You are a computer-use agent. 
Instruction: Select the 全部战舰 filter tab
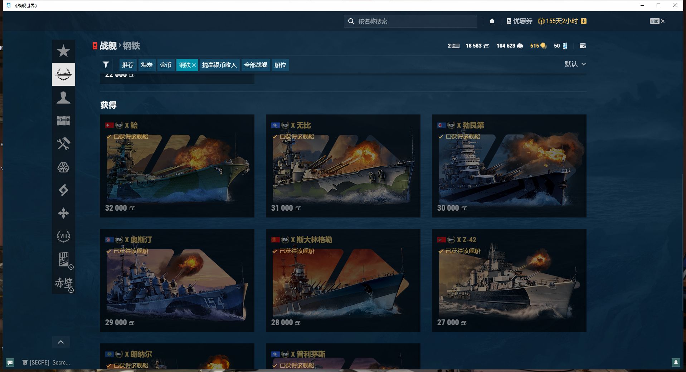pyautogui.click(x=256, y=65)
